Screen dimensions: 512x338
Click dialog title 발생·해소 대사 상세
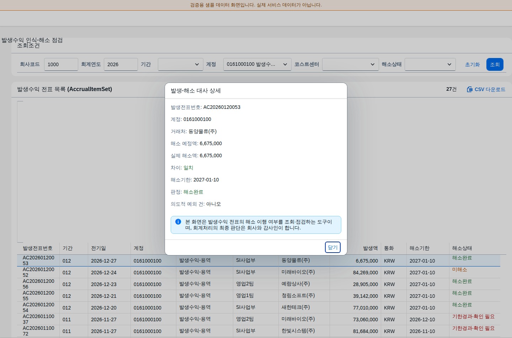pyautogui.click(x=196, y=91)
